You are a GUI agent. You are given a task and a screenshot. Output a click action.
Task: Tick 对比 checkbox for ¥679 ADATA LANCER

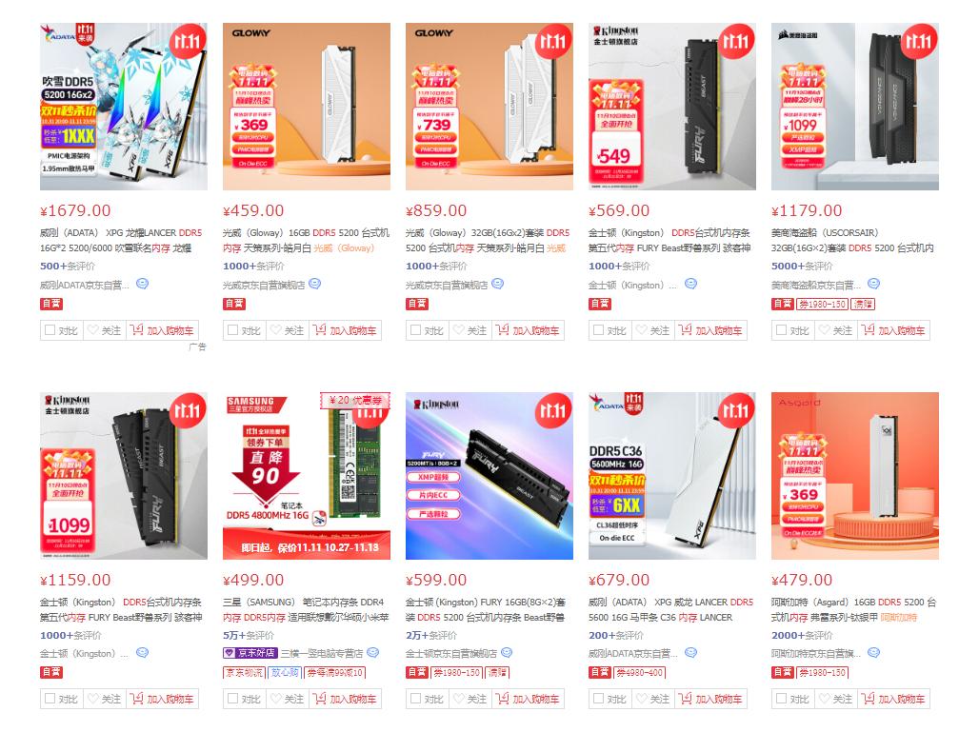[x=598, y=699]
